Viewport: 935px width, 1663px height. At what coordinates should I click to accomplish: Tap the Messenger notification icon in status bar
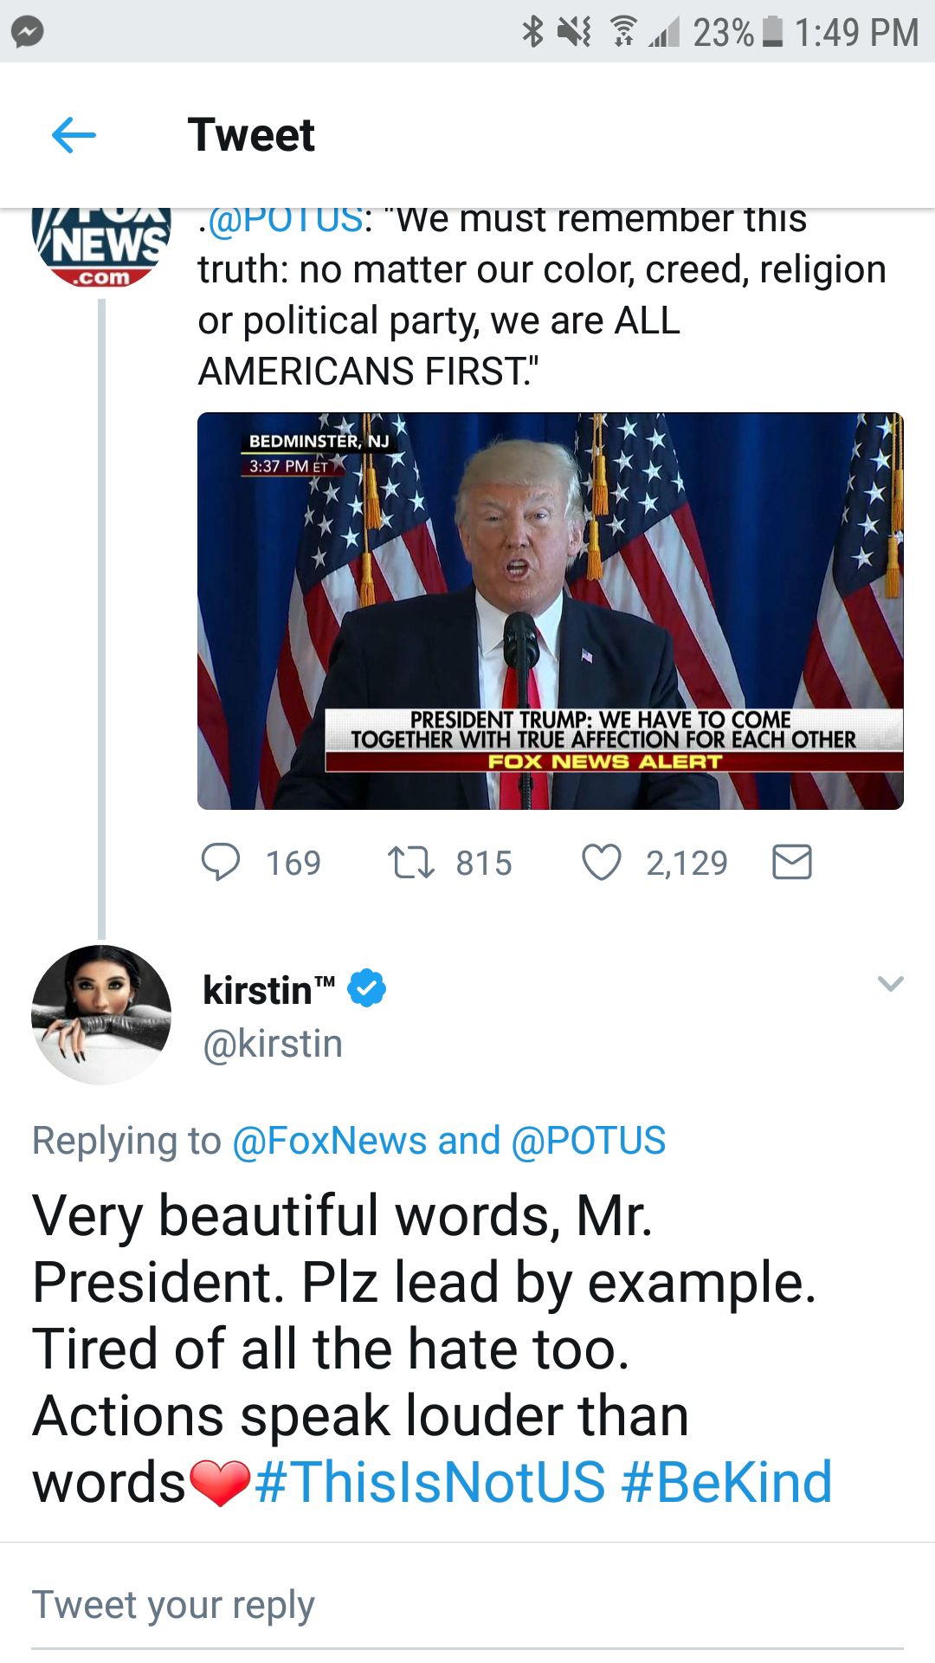click(x=28, y=32)
